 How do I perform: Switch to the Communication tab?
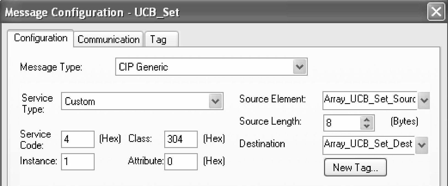pyautogui.click(x=108, y=39)
